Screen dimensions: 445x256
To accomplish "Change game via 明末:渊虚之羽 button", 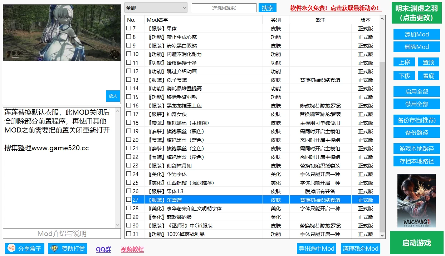I will pyautogui.click(x=417, y=13).
